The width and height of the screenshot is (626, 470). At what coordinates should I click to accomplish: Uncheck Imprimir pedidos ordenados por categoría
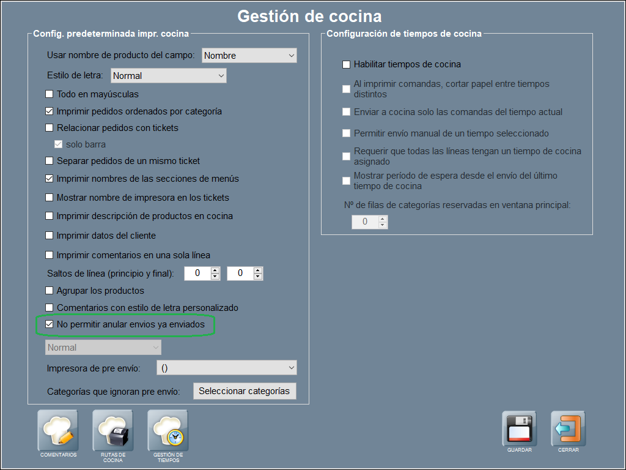pos(50,111)
